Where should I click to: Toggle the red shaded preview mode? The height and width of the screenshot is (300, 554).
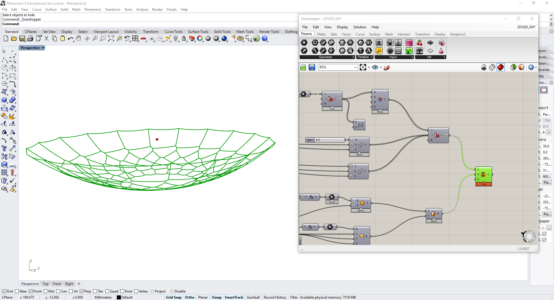tap(501, 67)
